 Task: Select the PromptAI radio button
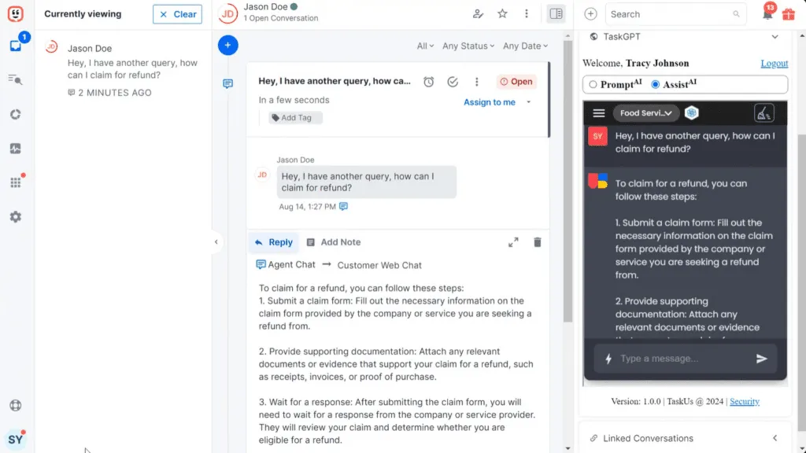[x=593, y=85]
